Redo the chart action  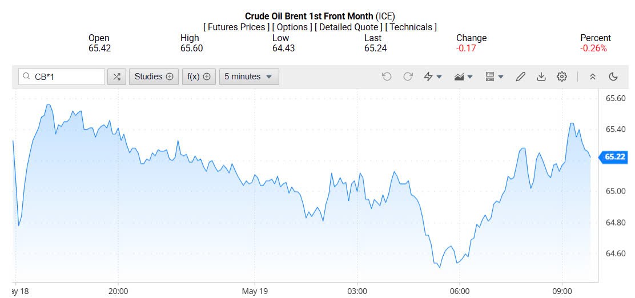(x=408, y=76)
